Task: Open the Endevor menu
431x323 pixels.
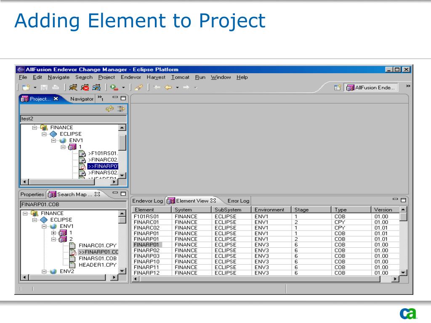Action: coord(131,77)
